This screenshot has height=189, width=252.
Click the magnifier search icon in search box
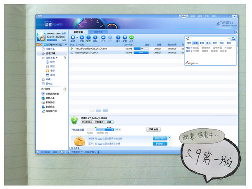(x=233, y=38)
